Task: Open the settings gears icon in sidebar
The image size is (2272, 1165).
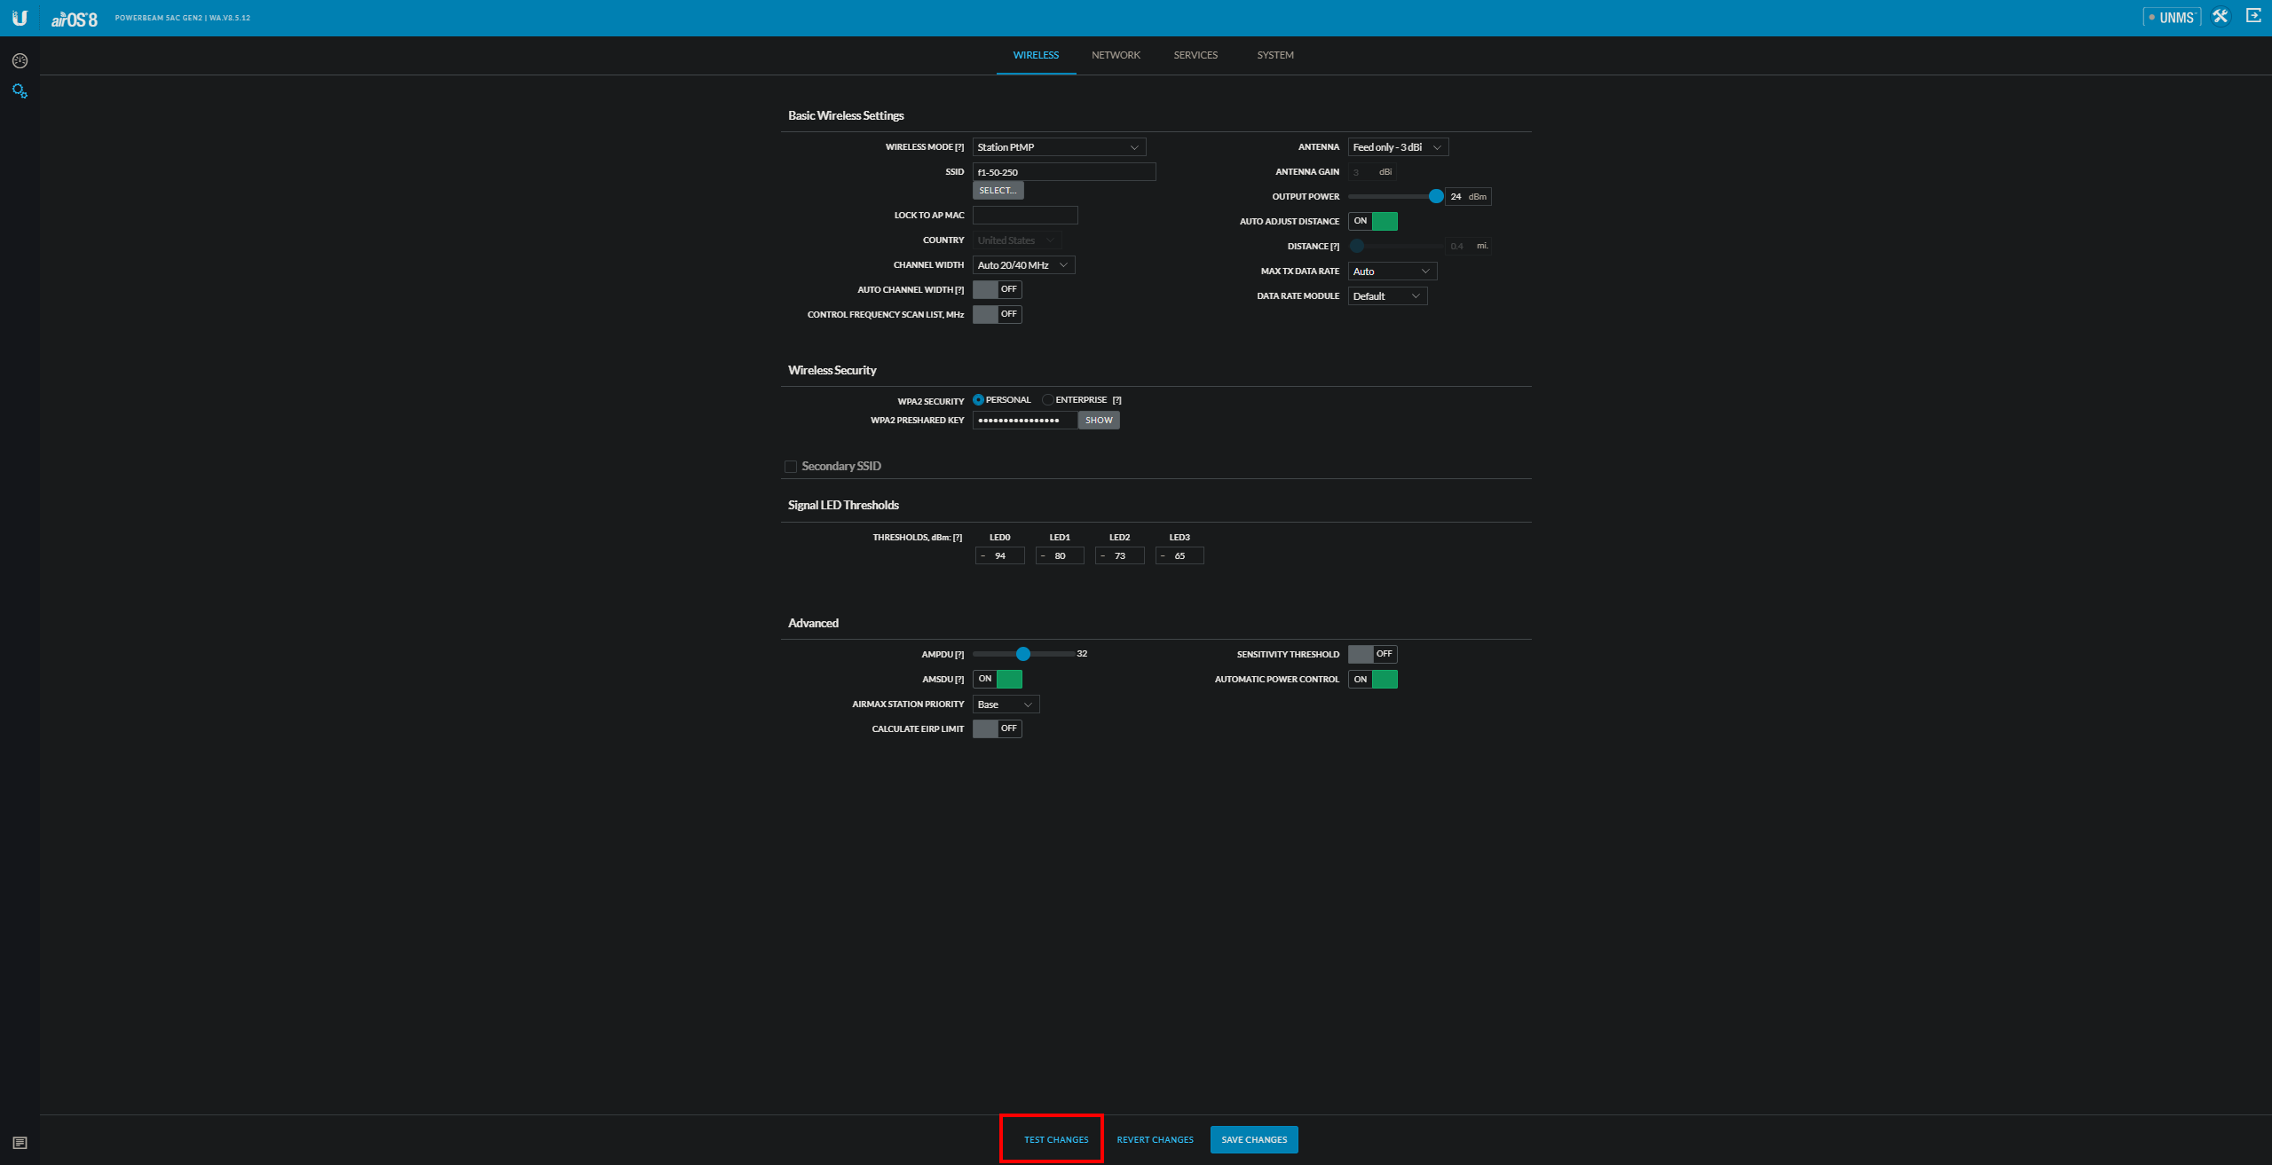Action: tap(20, 91)
